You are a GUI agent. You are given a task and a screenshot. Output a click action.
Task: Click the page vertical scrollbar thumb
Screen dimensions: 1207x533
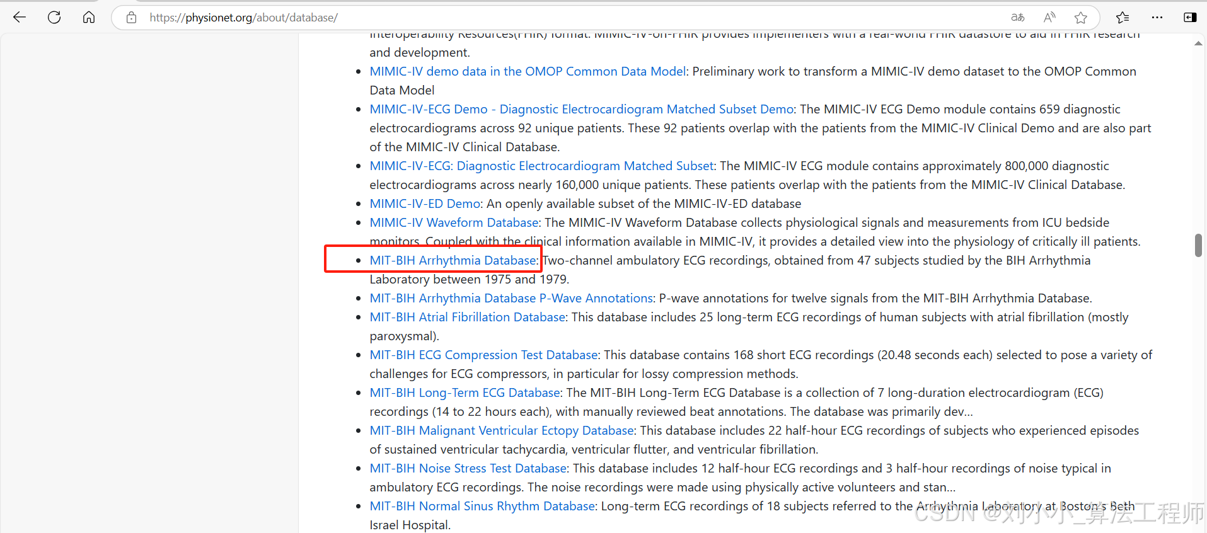pos(1198,245)
